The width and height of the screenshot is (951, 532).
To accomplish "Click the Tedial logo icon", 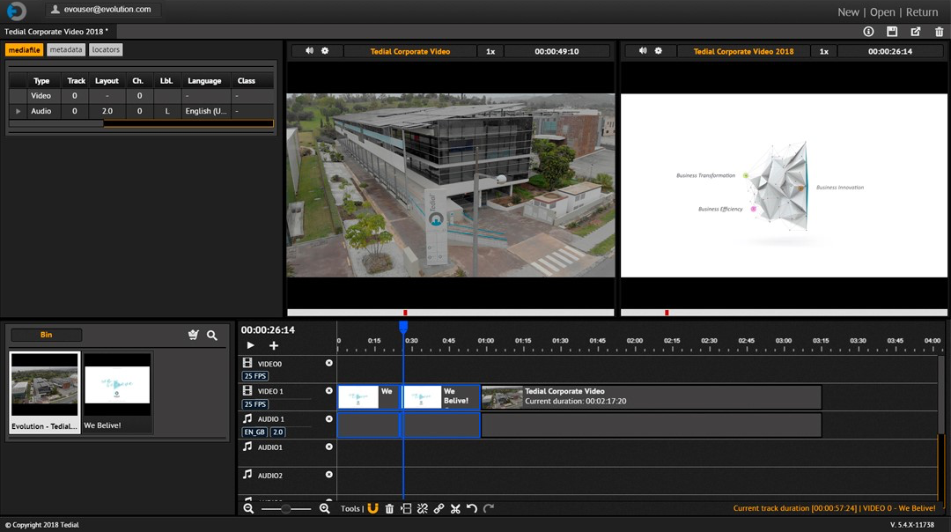I will click(17, 11).
